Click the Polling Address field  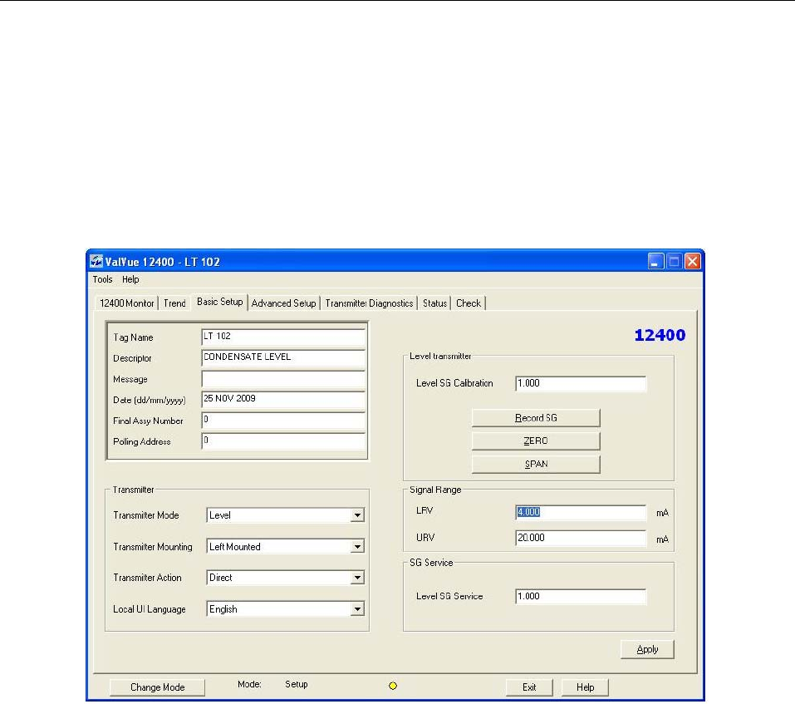(x=283, y=441)
